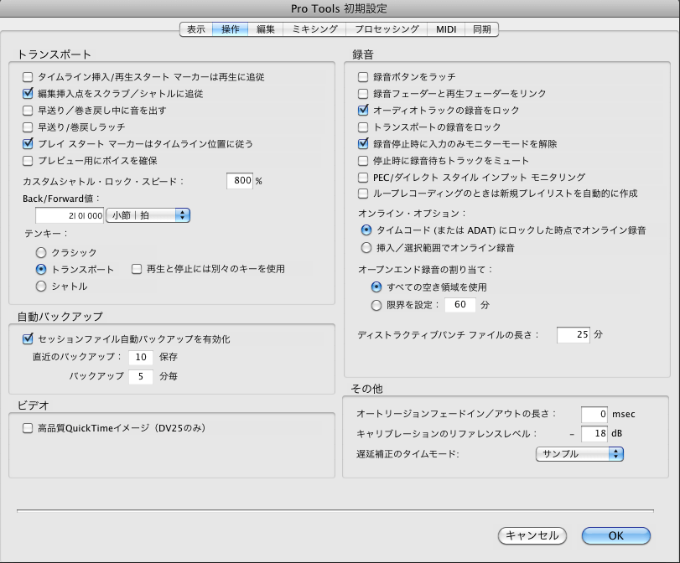This screenshot has height=563, width=680.
Task: Click the オートリージョンフェードイン/アウトの長さ msec field
Action: 594,415
